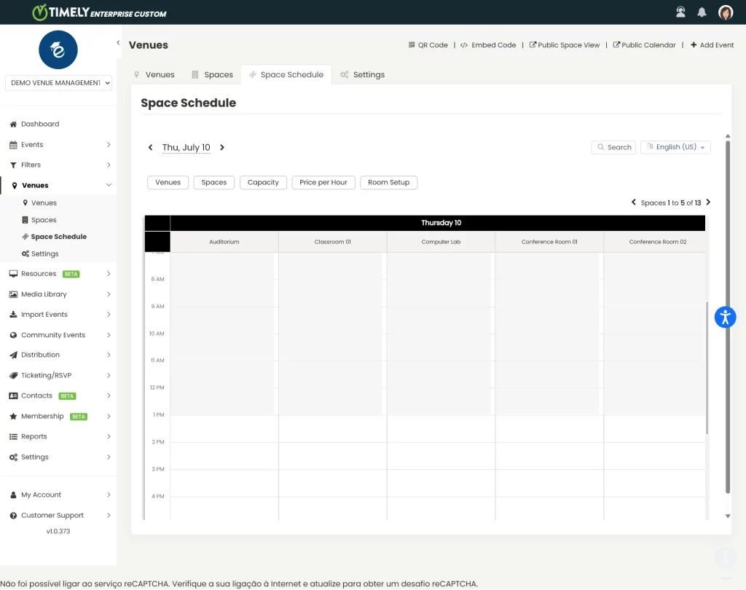
Task: Expand the Ticketing/RSVP sidebar section
Action: coord(58,376)
